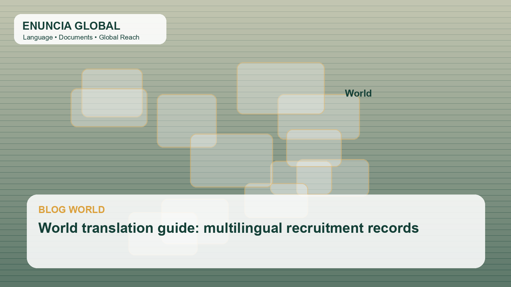Open the BLOG WORLD category label

tap(72, 210)
